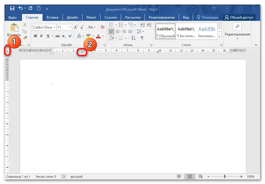Switch to Web Layout view in status bar

coord(201,176)
